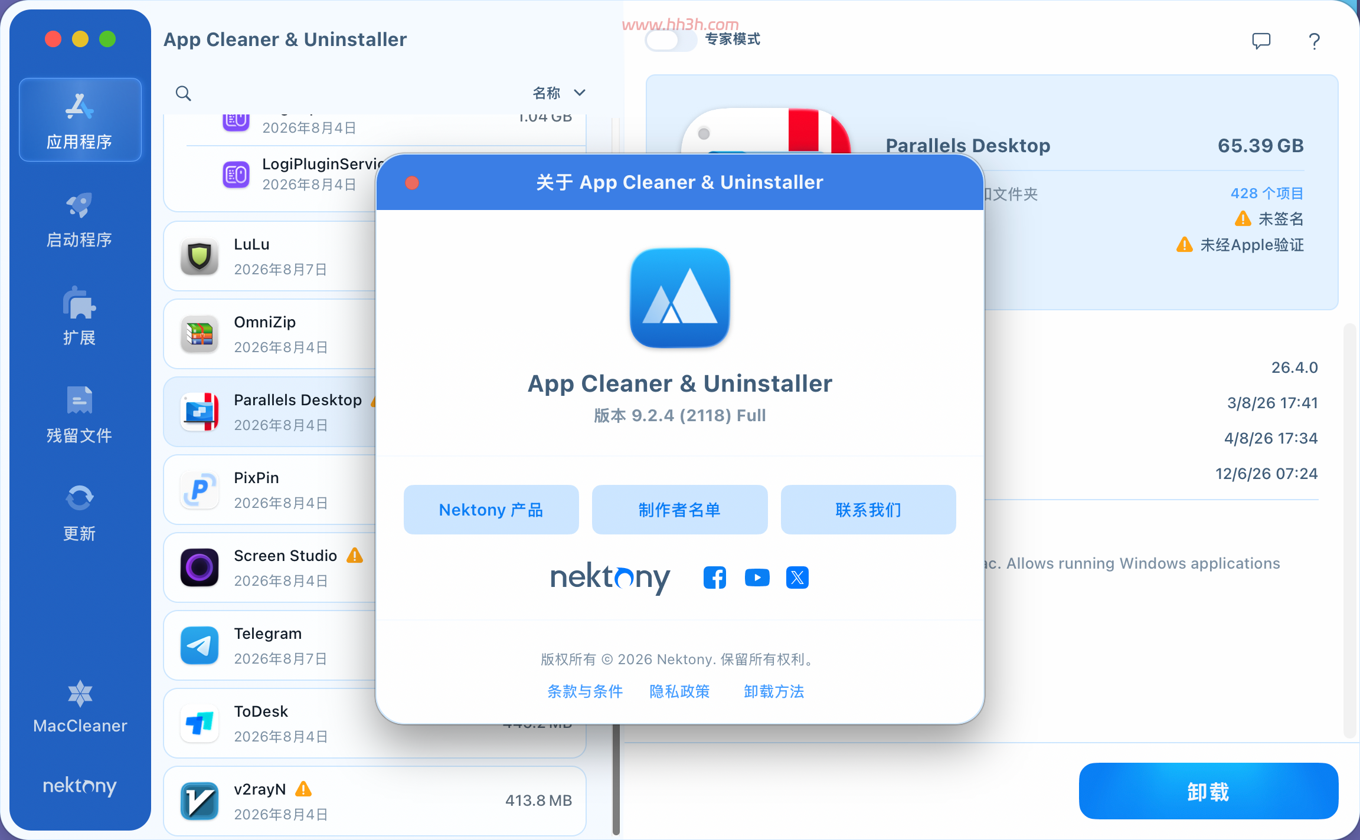The width and height of the screenshot is (1360, 840).
Task: Toggle the Expert Mode (专家模式) switch
Action: 671,40
